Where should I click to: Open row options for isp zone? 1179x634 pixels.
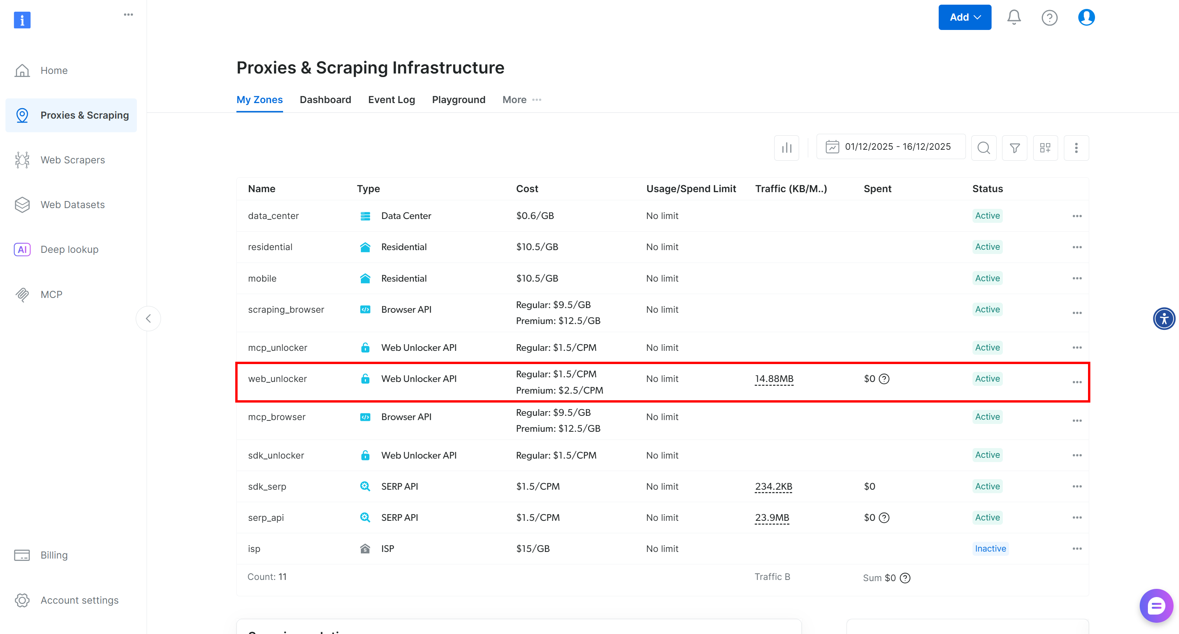1077,548
